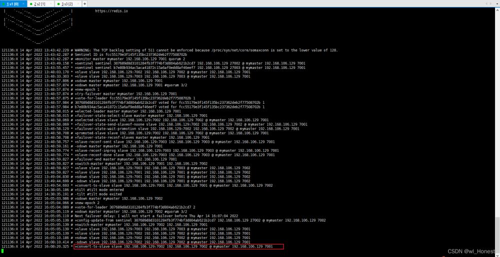The height and width of the screenshot is (257, 500).
Task: Click the '-tilt #tilt mode exited' line
Action: pyautogui.click(x=62, y=194)
